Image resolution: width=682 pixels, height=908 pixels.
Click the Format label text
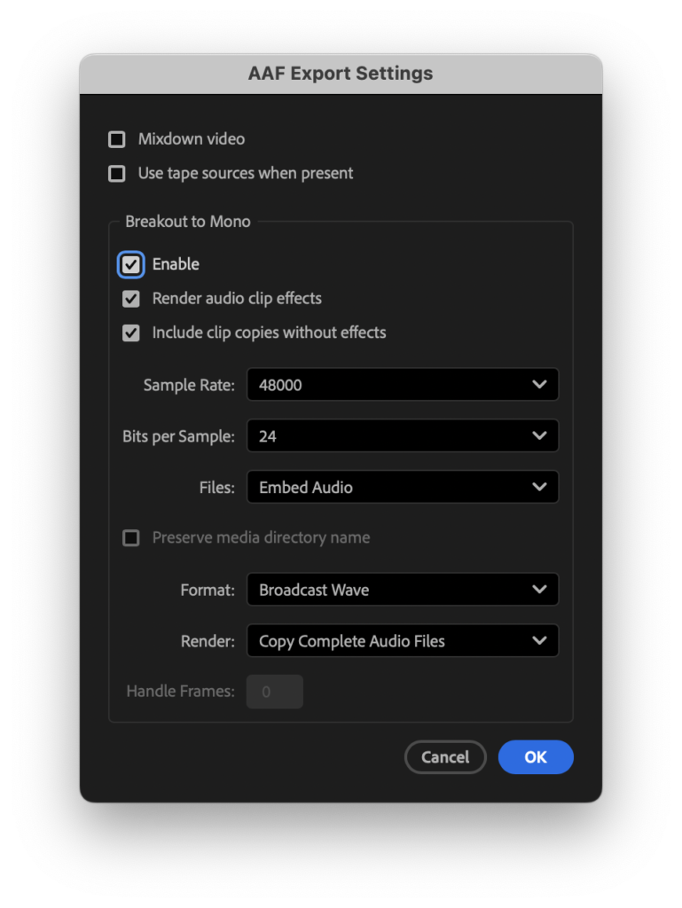click(x=208, y=590)
